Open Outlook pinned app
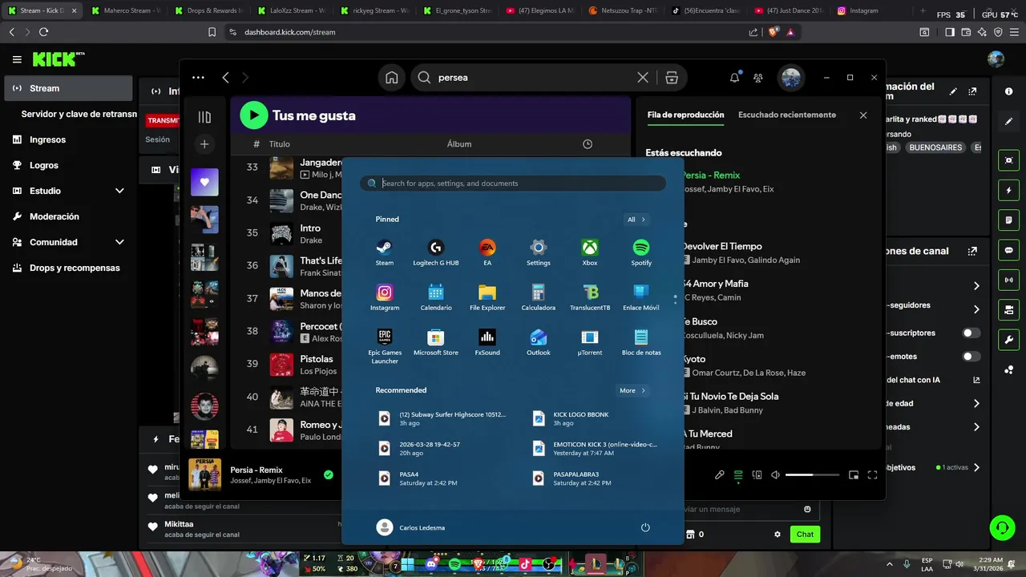This screenshot has height=577, width=1026. [x=539, y=341]
